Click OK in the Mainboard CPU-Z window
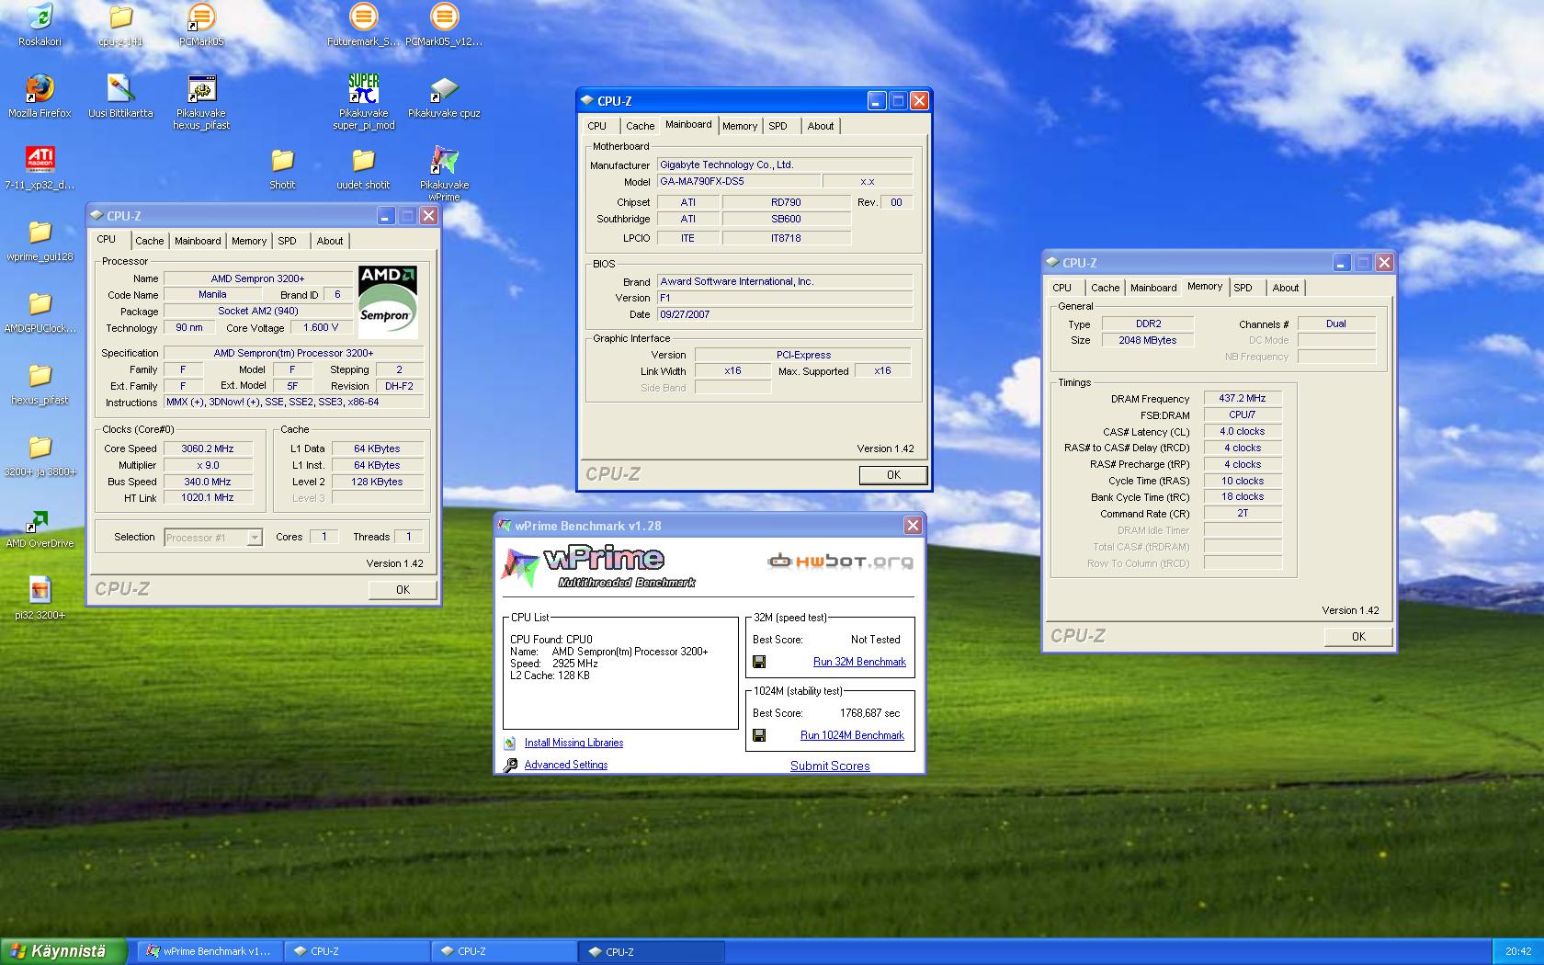This screenshot has height=965, width=1544. (x=893, y=475)
